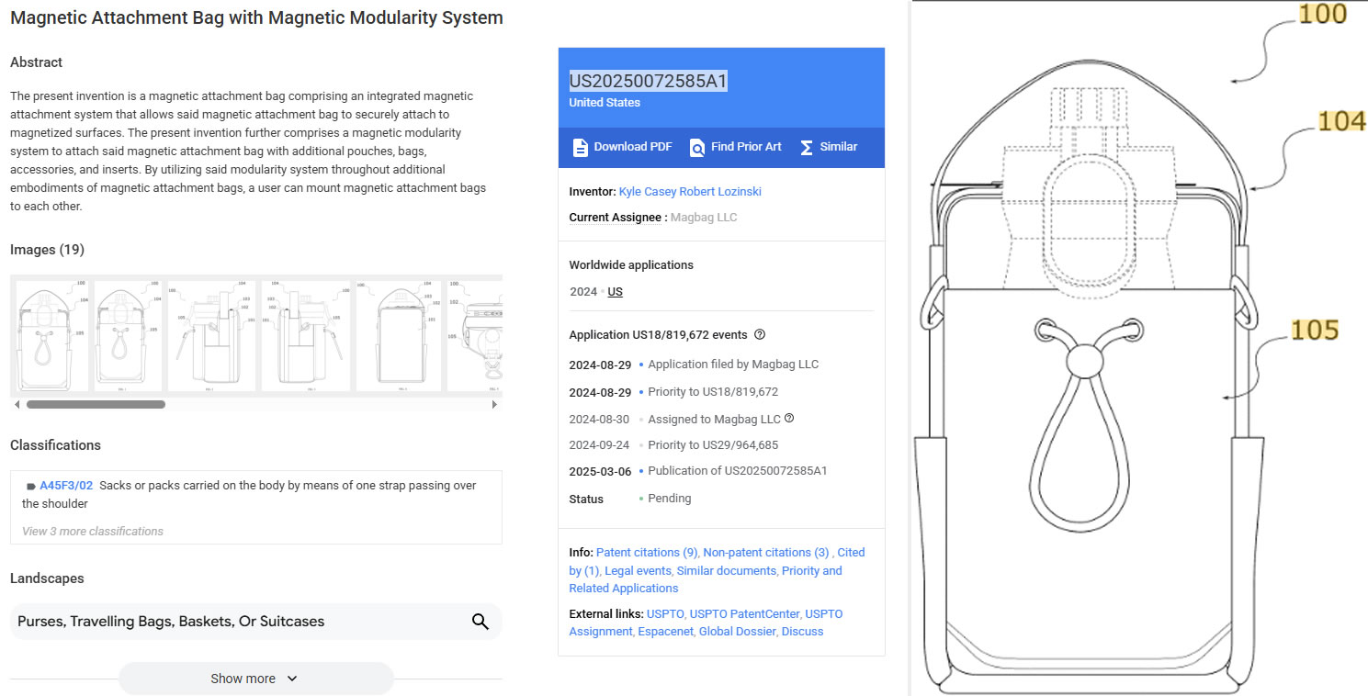The width and height of the screenshot is (1368, 696).
Task: Click the US worldwide application link
Action: (x=615, y=292)
